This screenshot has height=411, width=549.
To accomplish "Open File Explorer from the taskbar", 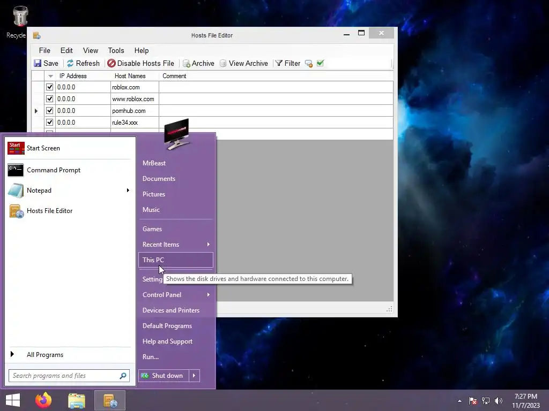I will click(x=77, y=400).
